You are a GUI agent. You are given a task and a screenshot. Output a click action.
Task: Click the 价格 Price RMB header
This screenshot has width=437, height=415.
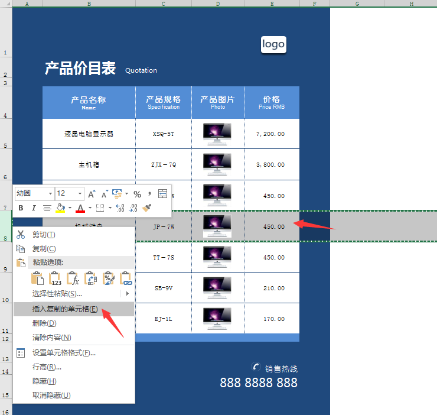point(272,102)
